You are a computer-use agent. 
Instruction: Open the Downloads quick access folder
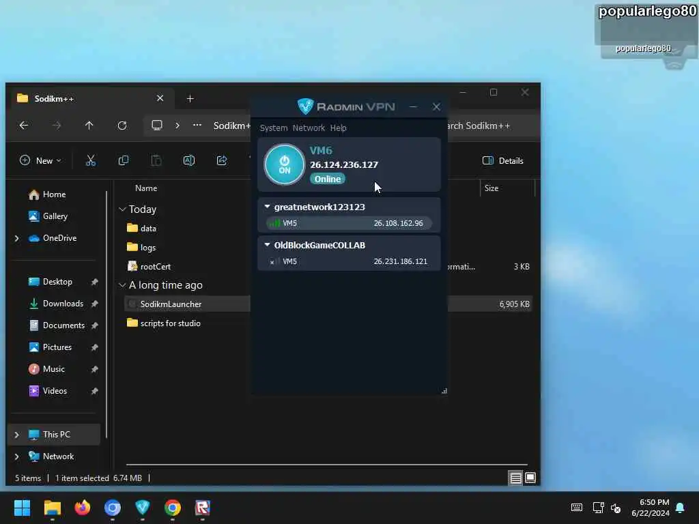57,304
